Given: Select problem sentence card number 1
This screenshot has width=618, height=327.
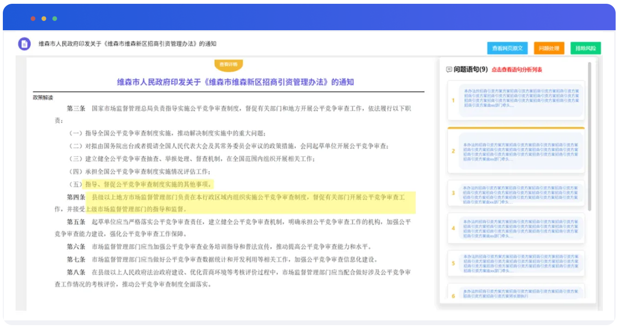Looking at the screenshot, I should (x=516, y=100).
